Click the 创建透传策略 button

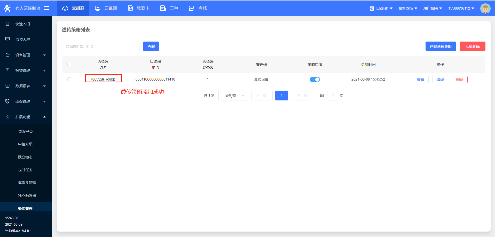[x=441, y=46]
